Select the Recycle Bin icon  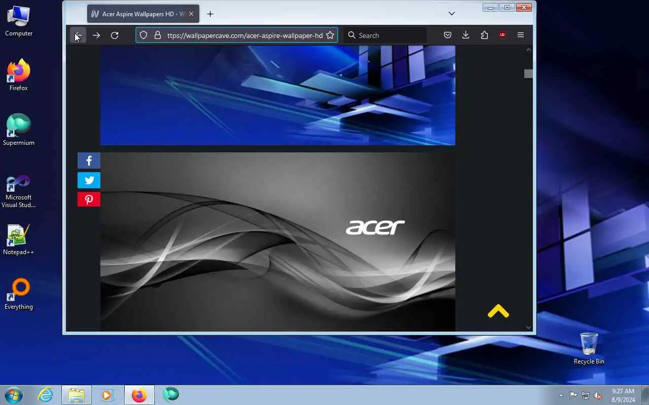coord(589,348)
